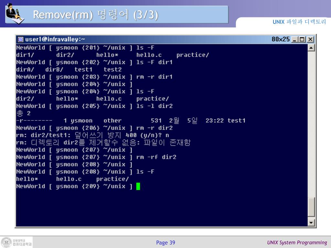Click the 'ls -F dir1' command text
The width and height of the screenshot is (331, 248).
coord(154,62)
